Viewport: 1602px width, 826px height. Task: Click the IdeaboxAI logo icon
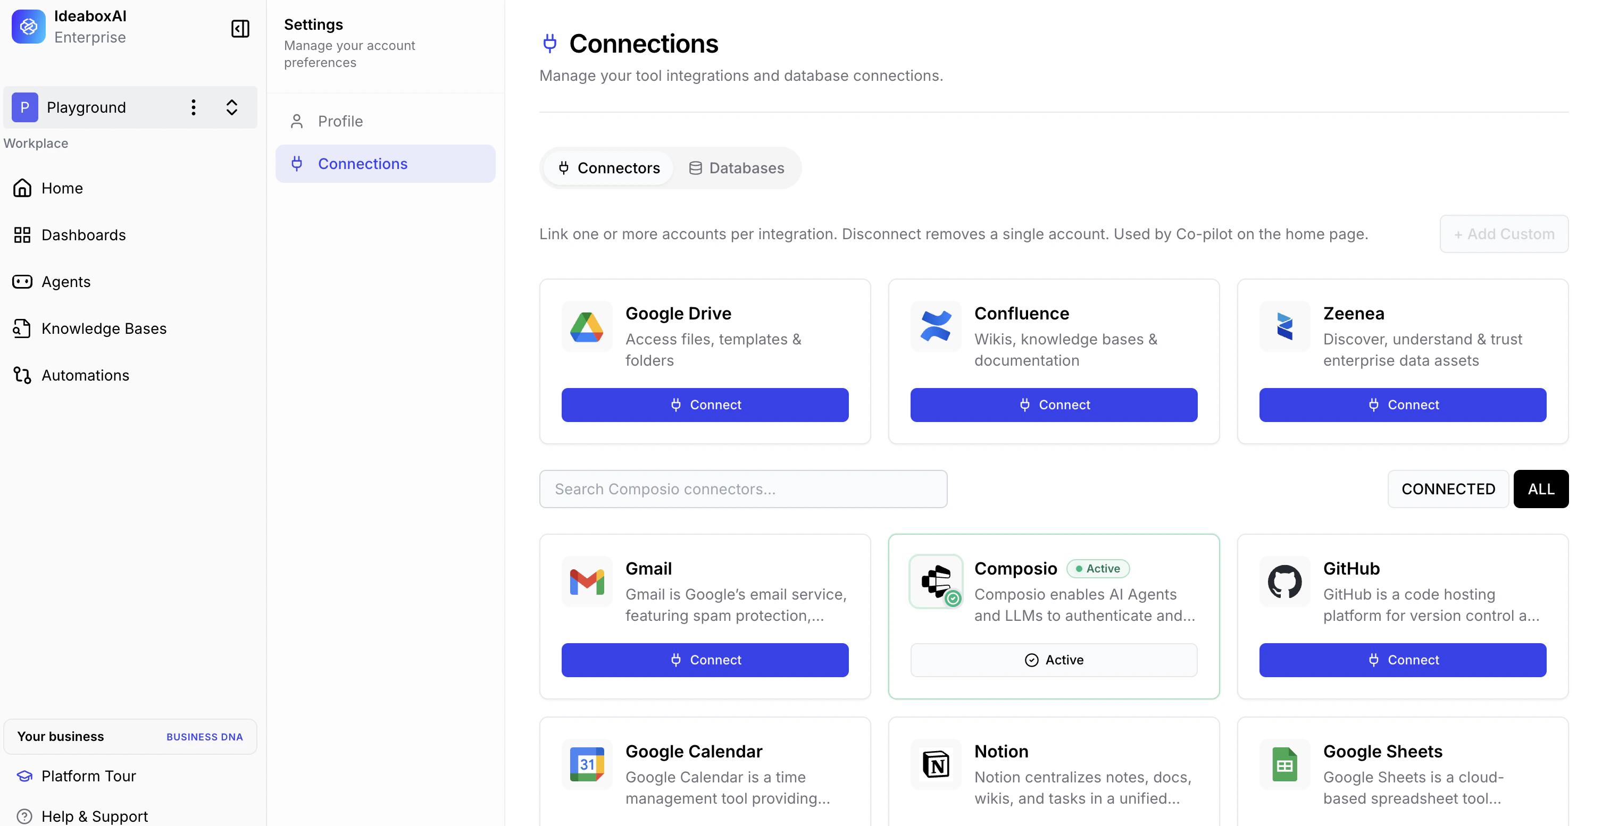tap(29, 27)
